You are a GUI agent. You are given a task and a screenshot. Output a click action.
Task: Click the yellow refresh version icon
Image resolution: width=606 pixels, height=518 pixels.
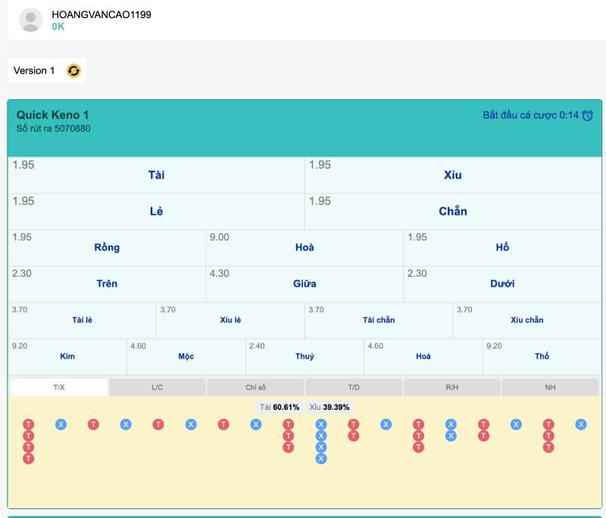point(73,70)
